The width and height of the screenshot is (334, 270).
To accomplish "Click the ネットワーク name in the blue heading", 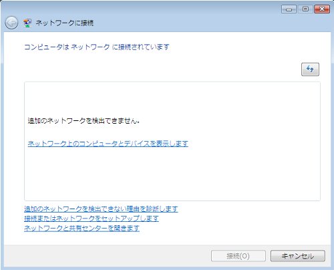I will [90, 47].
